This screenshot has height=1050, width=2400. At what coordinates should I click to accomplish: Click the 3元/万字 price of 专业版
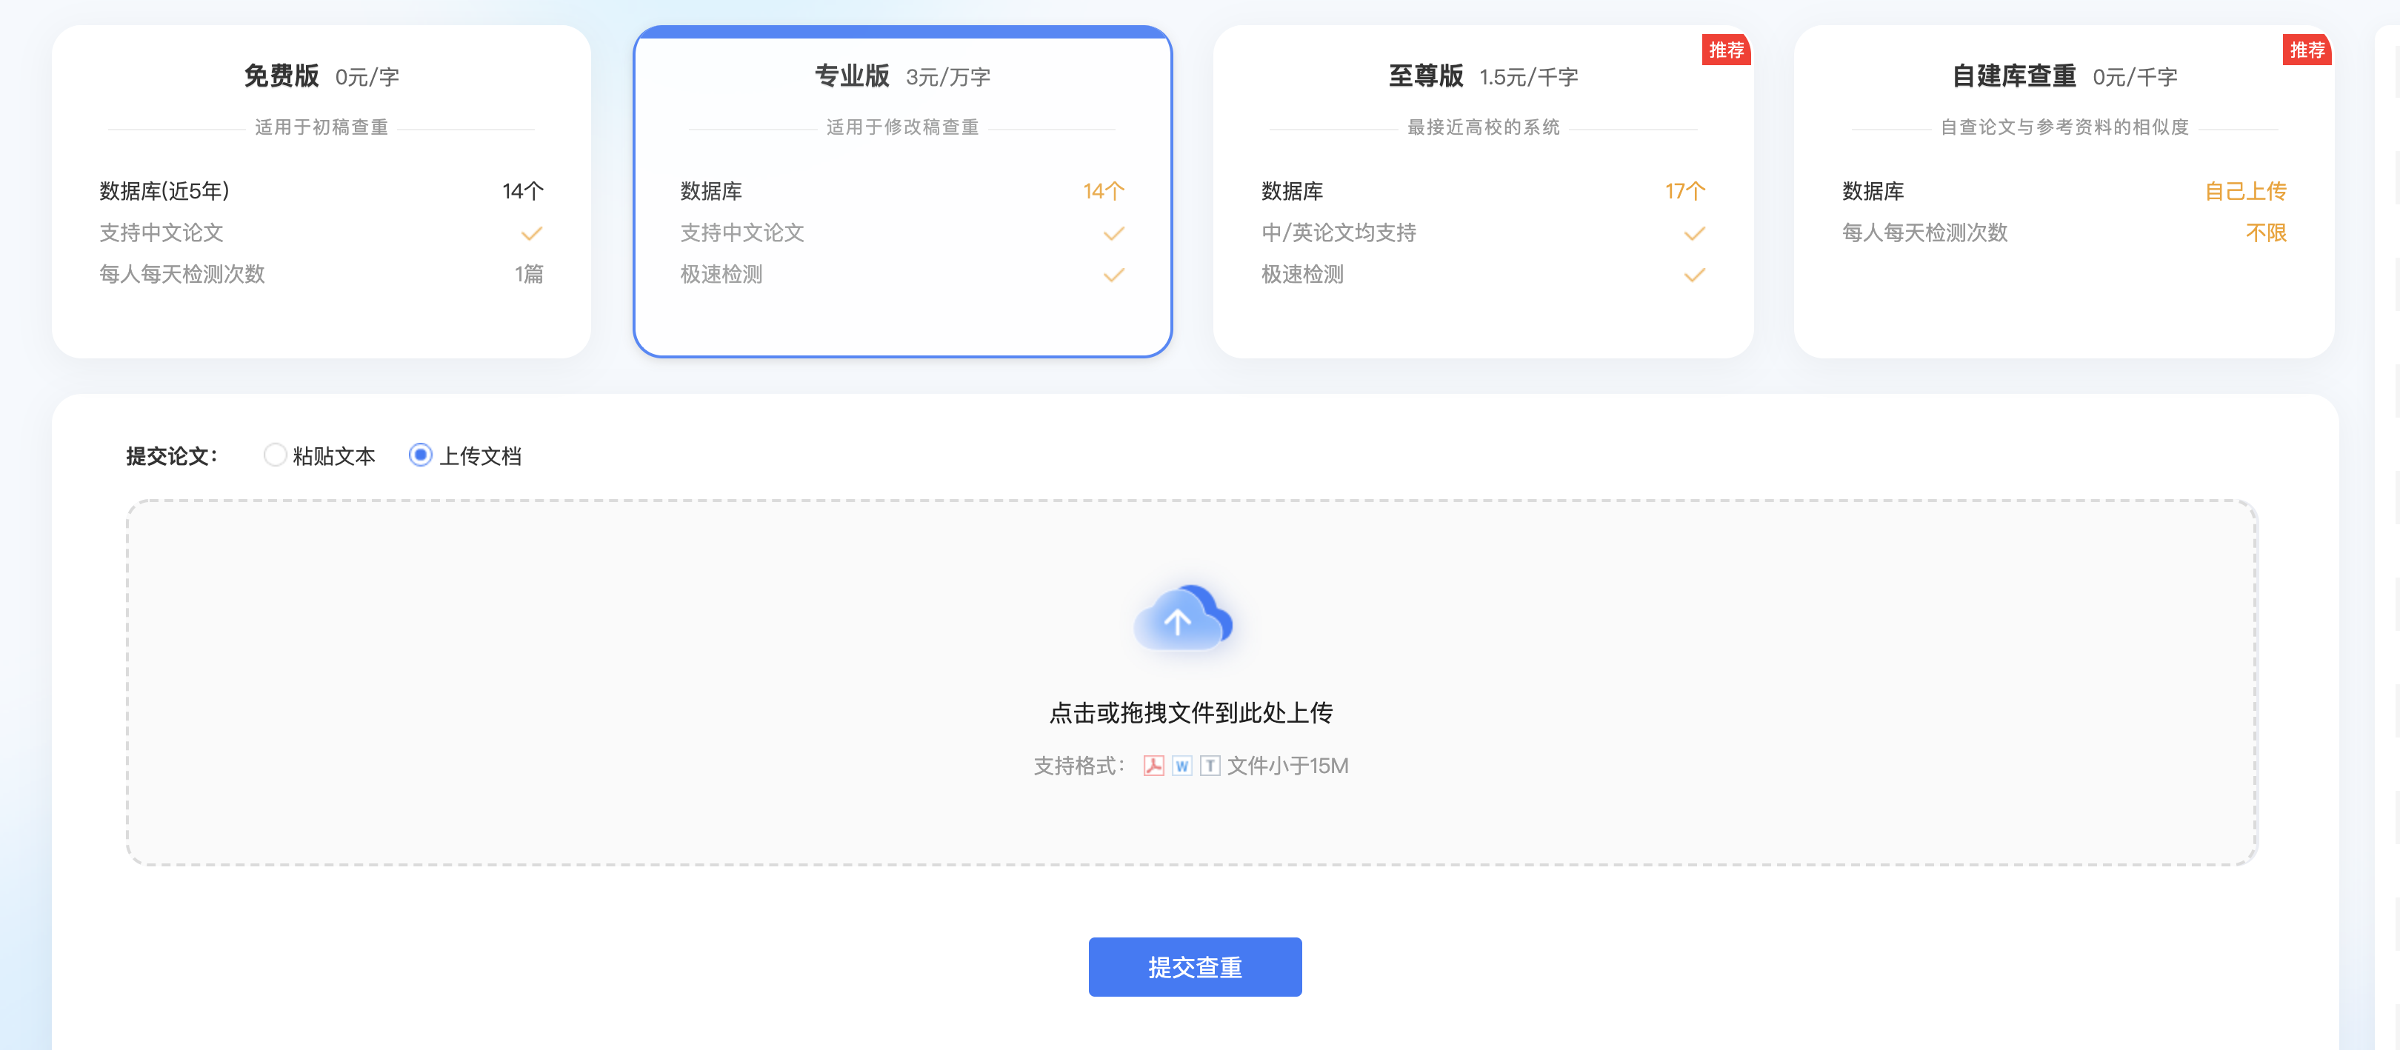(x=947, y=77)
